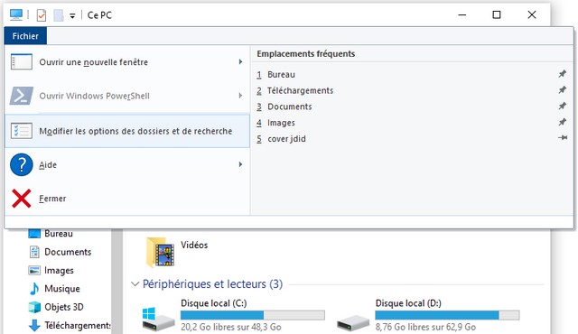This screenshot has width=578, height=334.
Task: Pin cover jdid to frequent places
Action: [563, 138]
